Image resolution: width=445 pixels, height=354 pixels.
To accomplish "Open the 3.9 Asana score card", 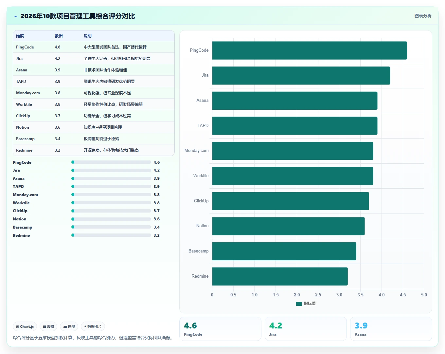I will point(391,329).
